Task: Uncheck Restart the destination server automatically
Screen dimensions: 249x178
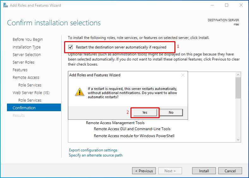Action: pyautogui.click(x=70, y=47)
